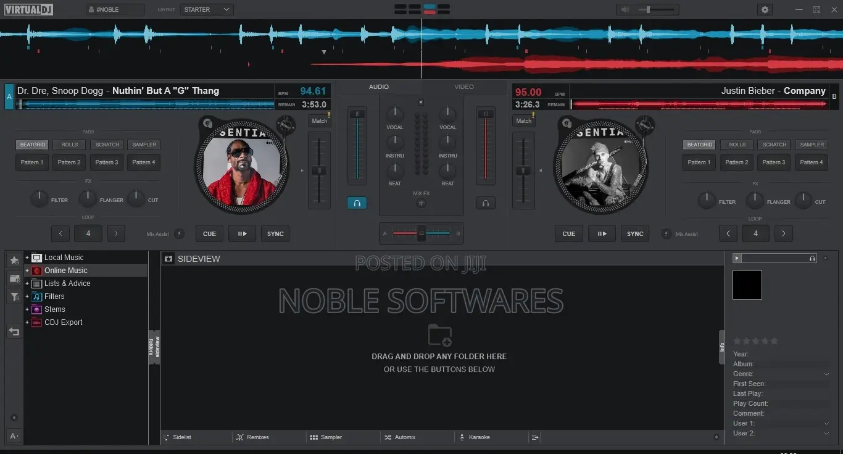Toggle deck B ROLLS pads mode
This screenshot has height=454, width=843.
tap(737, 145)
